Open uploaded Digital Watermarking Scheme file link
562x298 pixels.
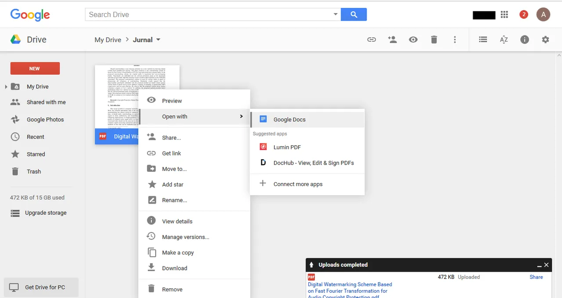[x=350, y=291]
